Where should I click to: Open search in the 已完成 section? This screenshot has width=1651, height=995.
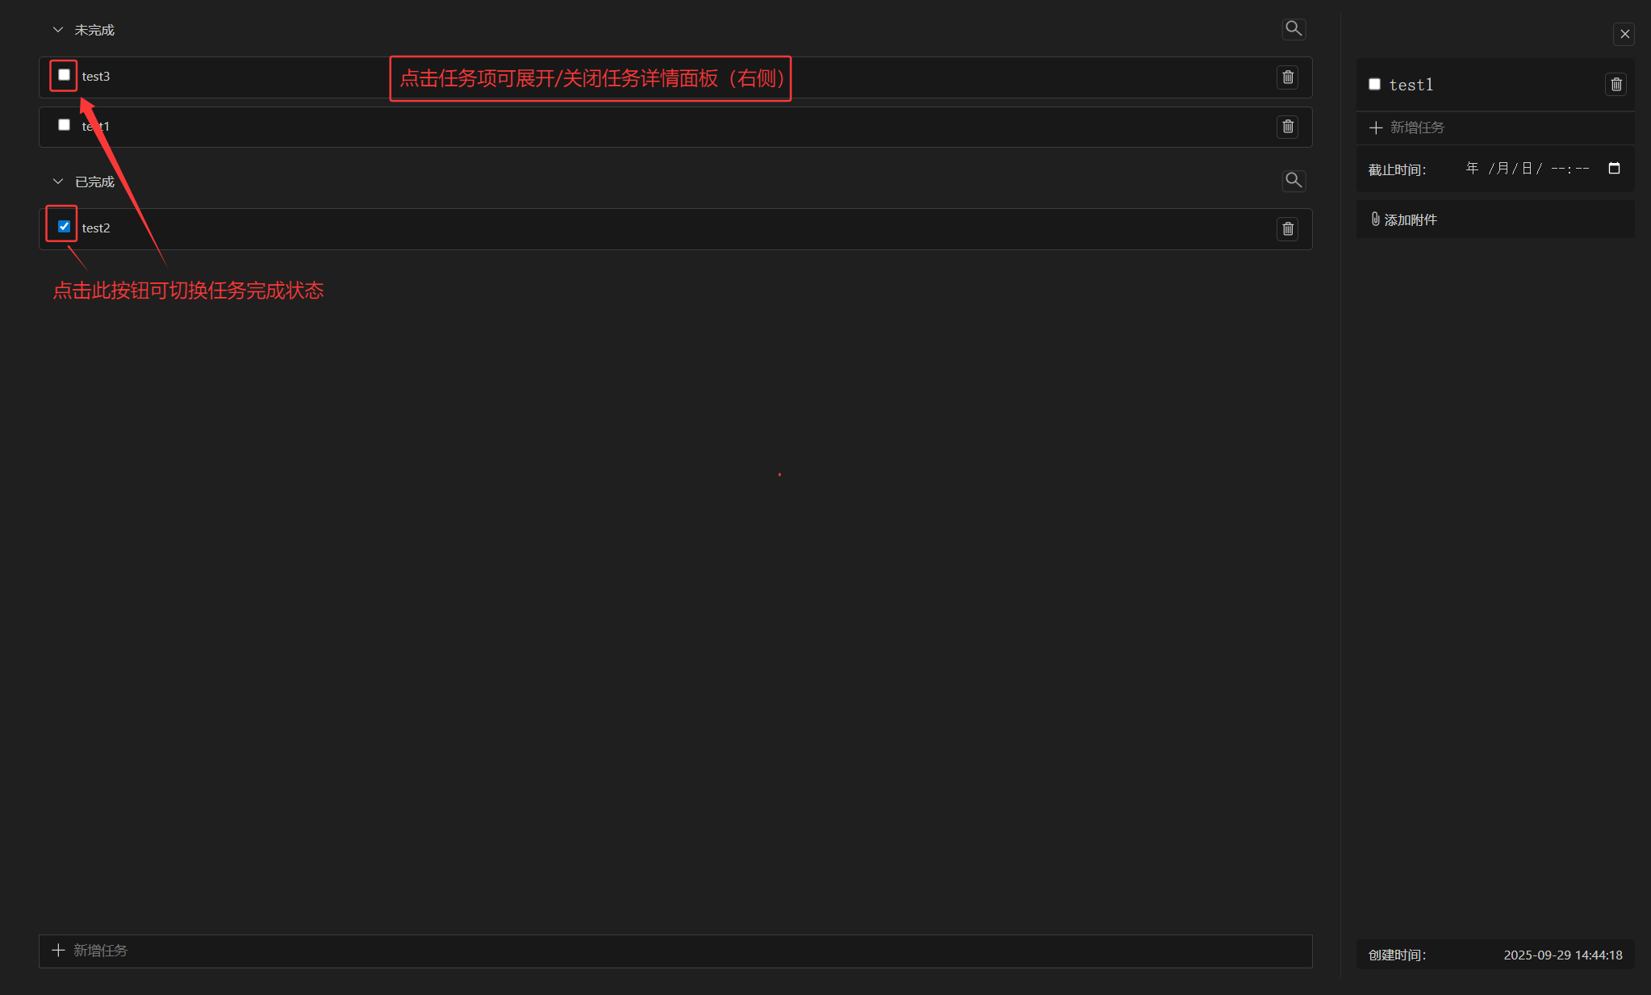[1294, 180]
